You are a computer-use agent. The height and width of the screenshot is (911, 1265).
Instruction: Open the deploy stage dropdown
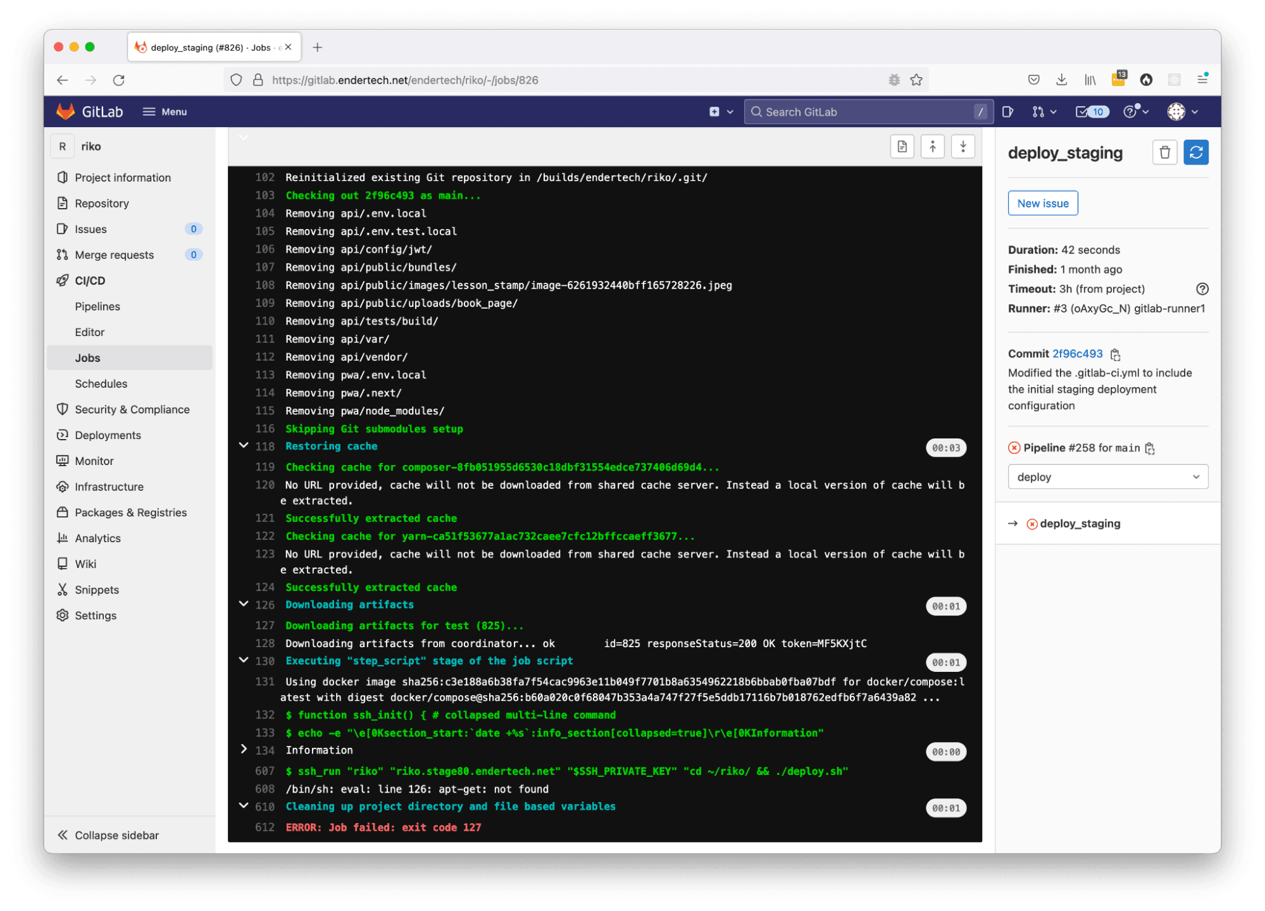[x=1107, y=477]
